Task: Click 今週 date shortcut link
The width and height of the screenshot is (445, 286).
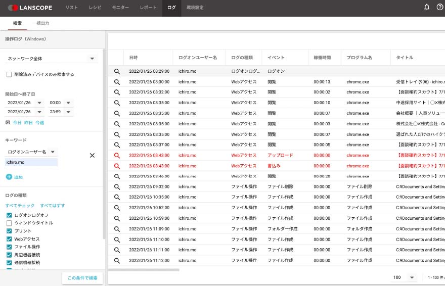Action: 40,122
